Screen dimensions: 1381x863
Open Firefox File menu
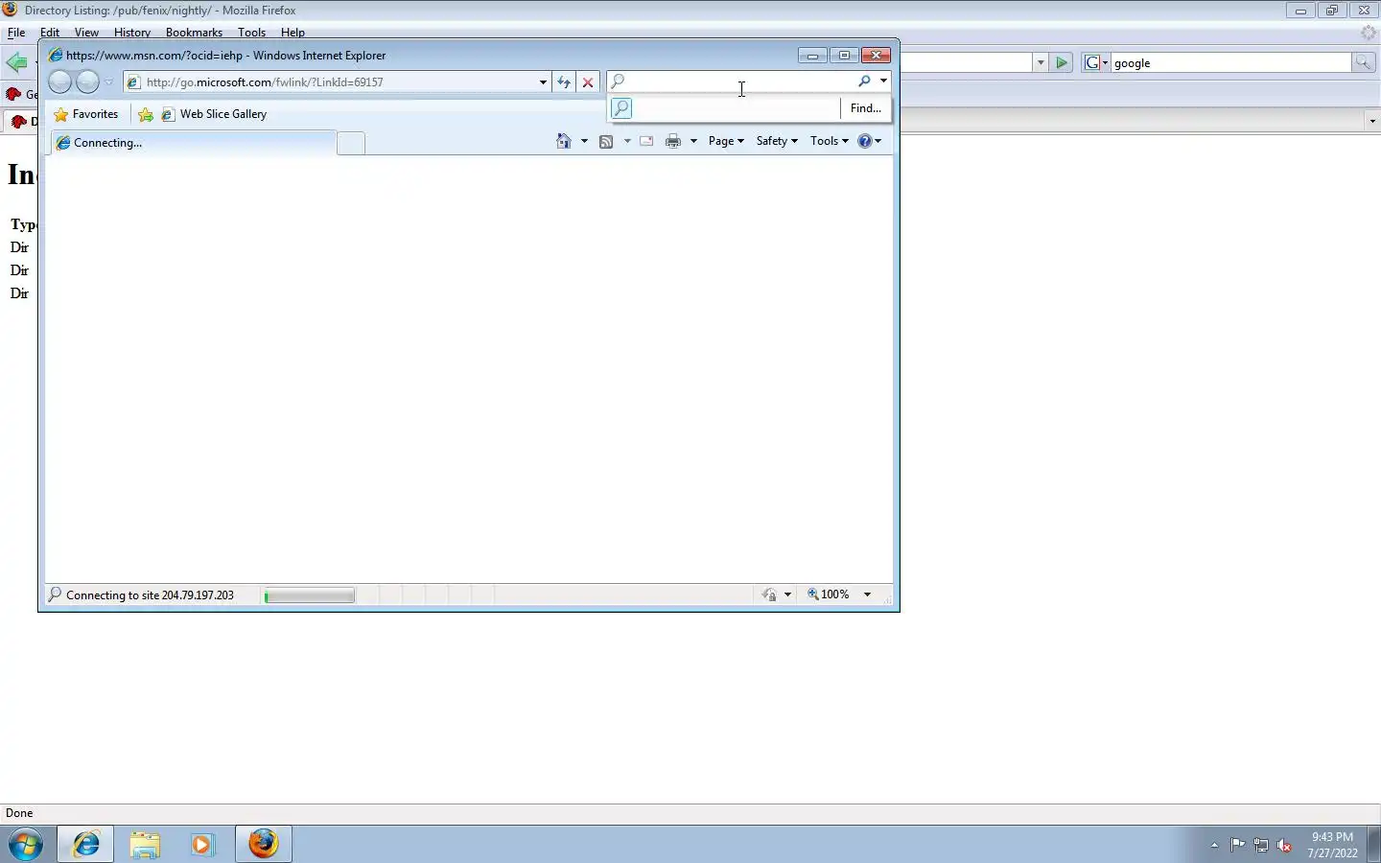(x=16, y=32)
